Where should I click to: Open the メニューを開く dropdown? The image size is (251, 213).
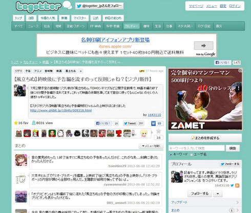click(x=151, y=146)
